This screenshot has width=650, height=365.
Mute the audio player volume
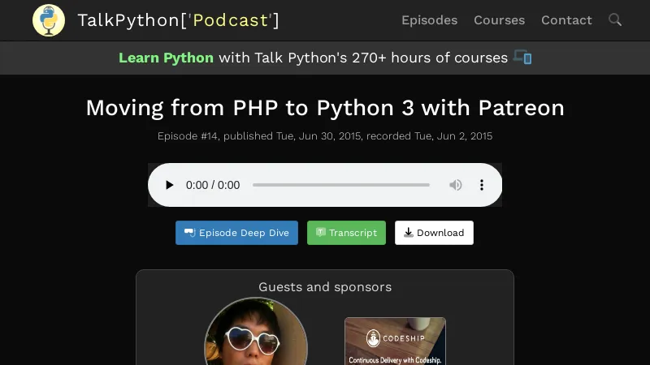[x=456, y=185]
